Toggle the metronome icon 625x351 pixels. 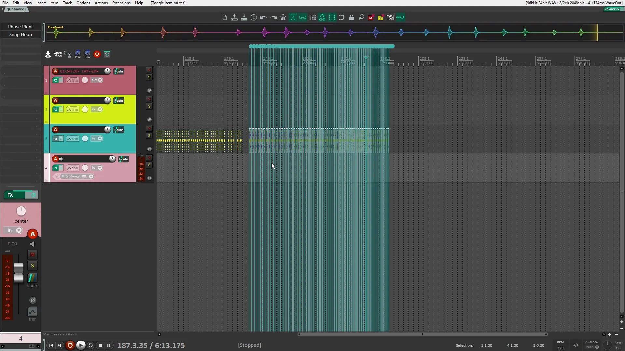point(283,18)
